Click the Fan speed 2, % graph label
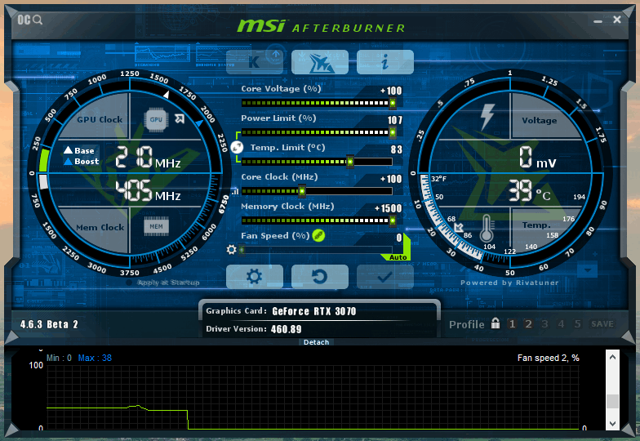 pos(549,358)
